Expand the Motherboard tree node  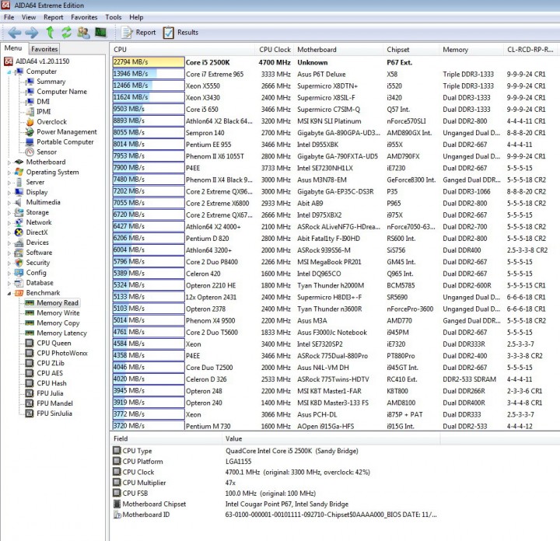9,162
